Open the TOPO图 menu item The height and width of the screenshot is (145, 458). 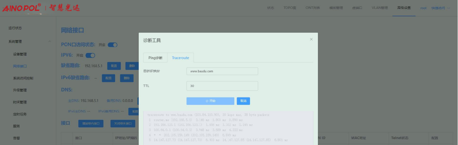tap(290, 8)
